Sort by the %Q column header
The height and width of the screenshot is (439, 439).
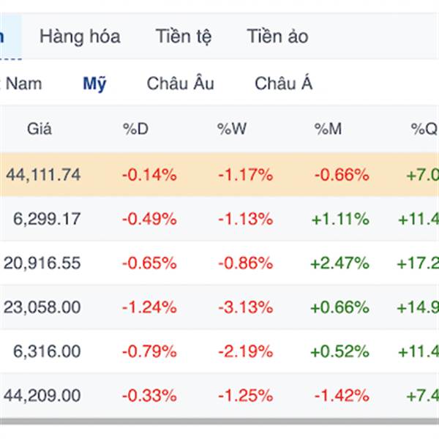click(x=424, y=129)
